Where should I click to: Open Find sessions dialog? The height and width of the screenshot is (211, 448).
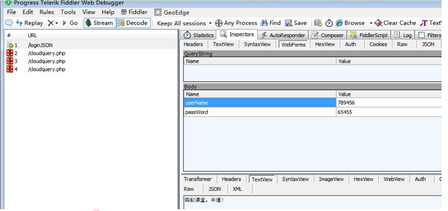pyautogui.click(x=271, y=23)
